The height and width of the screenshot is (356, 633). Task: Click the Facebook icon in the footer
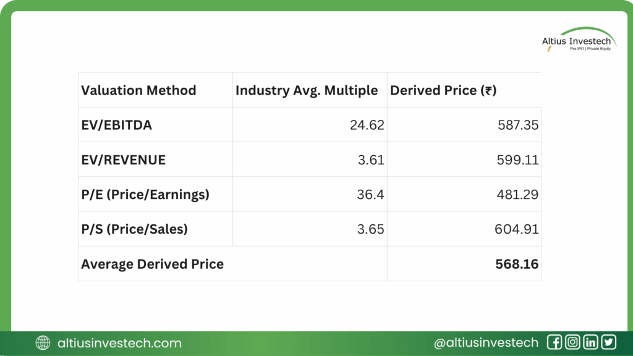coord(554,342)
